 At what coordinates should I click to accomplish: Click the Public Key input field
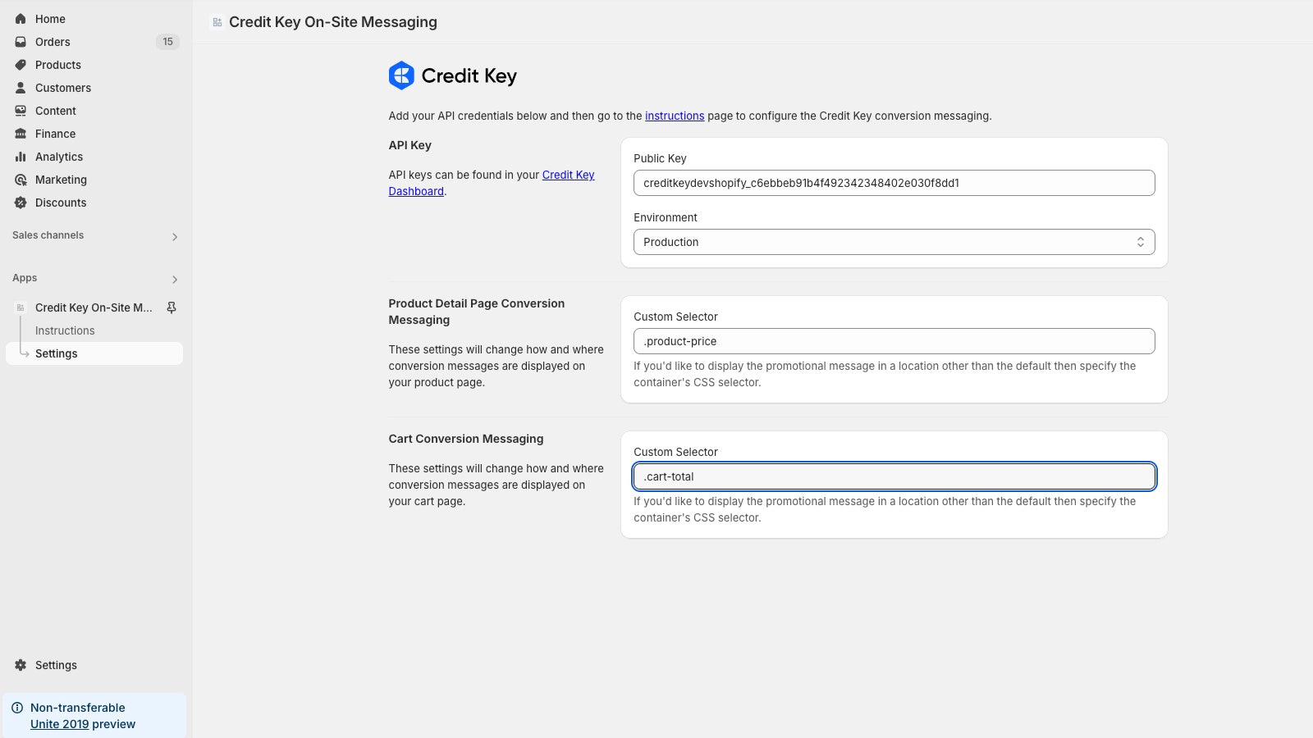[894, 183]
